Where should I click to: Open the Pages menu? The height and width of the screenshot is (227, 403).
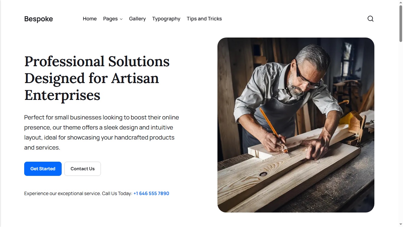tap(110, 19)
